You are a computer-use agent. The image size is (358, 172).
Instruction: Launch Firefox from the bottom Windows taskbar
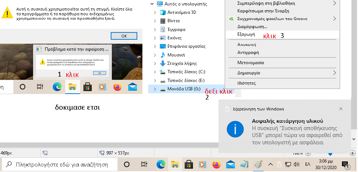click(x=216, y=164)
